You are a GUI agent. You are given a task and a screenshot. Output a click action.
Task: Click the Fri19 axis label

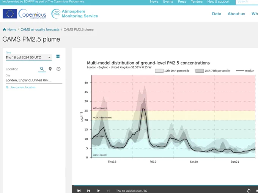[x=153, y=162]
